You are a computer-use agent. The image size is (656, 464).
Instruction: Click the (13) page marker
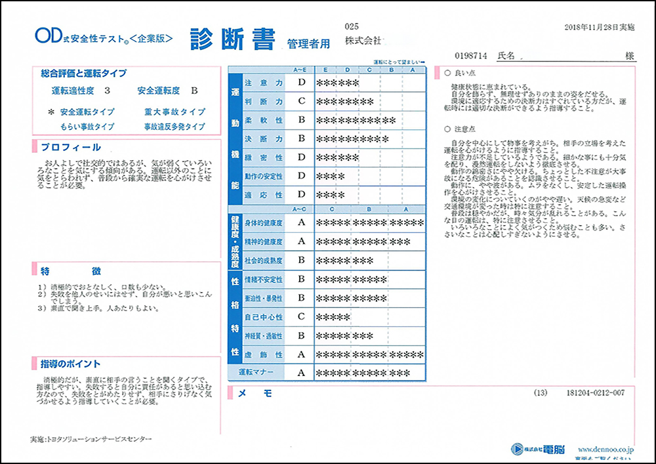(x=541, y=393)
